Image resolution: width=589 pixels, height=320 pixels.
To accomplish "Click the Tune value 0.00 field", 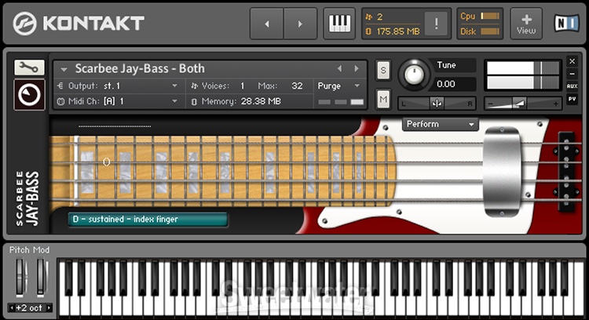I will click(x=455, y=84).
